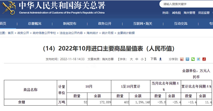Viewport: 213px width, 111px height.
Task: Set font size to 大 (large)
Action: click(x=131, y=59)
